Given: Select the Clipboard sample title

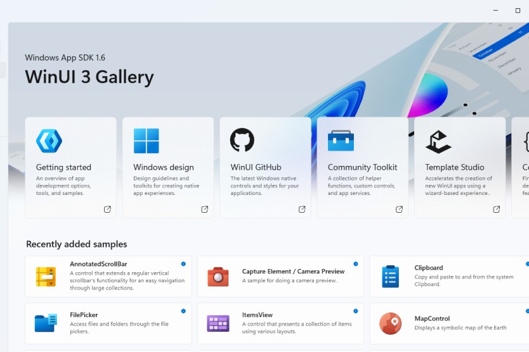Looking at the screenshot, I should (428, 267).
